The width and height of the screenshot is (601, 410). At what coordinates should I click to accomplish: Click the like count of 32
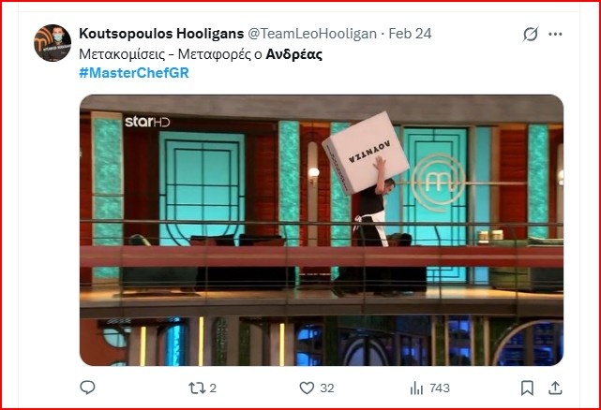pos(327,388)
